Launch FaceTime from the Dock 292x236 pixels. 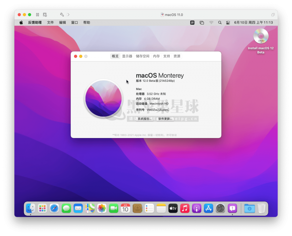[113, 208]
